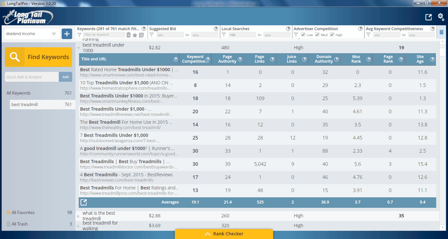Screen dimensions: 448x239
Task: Click the Find Keywords button
Action: 38,57
